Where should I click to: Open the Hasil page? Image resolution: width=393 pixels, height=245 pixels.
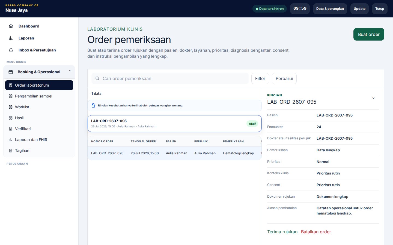[x=39, y=118]
